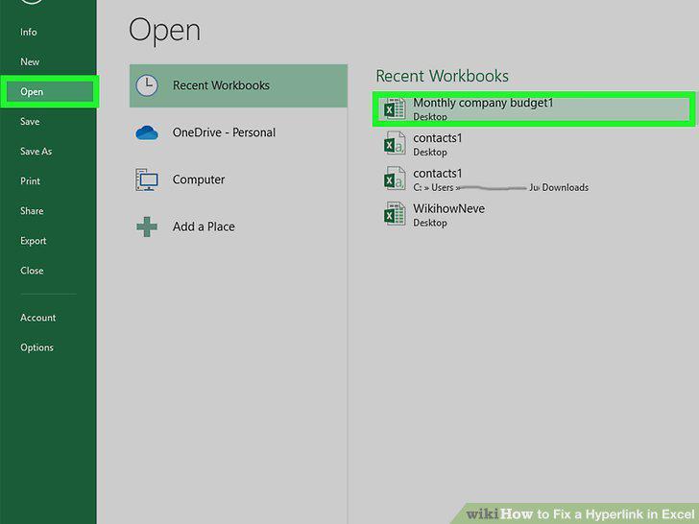Select Add a Place option
The image size is (699, 524).
pyautogui.click(x=238, y=226)
